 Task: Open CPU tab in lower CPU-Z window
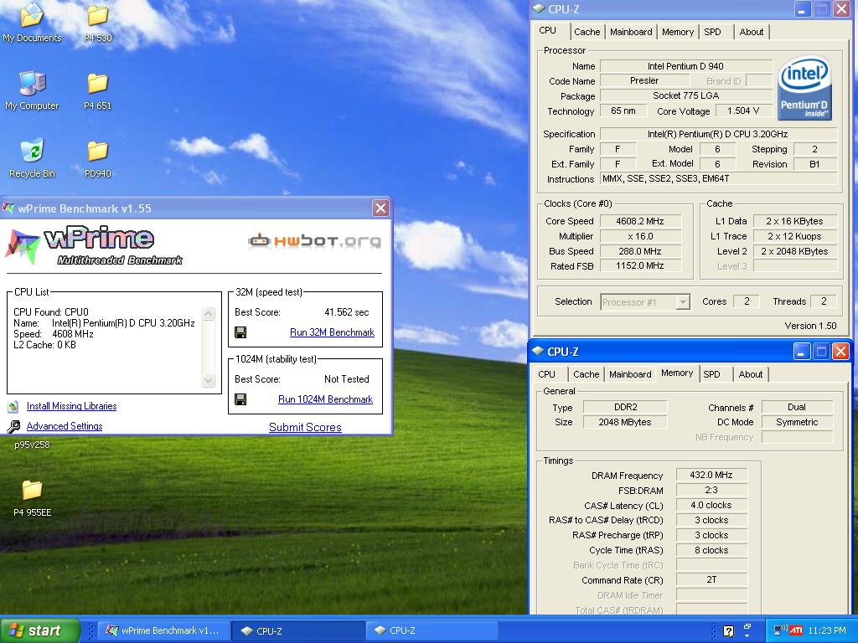coord(546,374)
